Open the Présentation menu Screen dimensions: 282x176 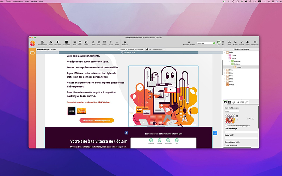18,1
